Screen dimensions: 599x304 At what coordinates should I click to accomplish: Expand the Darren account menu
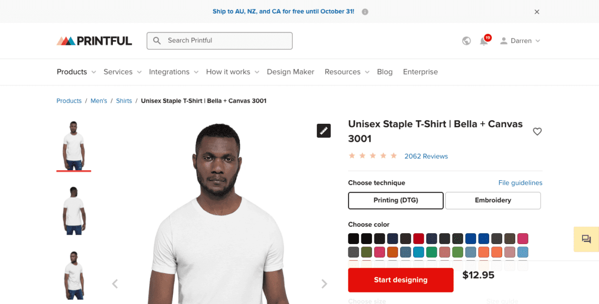[x=521, y=41]
